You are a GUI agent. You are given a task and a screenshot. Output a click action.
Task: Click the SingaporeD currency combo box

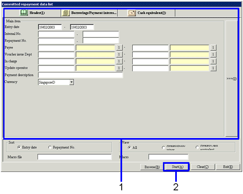tap(56, 82)
